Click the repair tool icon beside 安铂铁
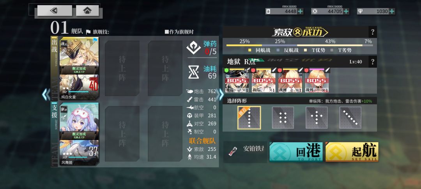The image size is (421, 189). pyautogui.click(x=232, y=152)
